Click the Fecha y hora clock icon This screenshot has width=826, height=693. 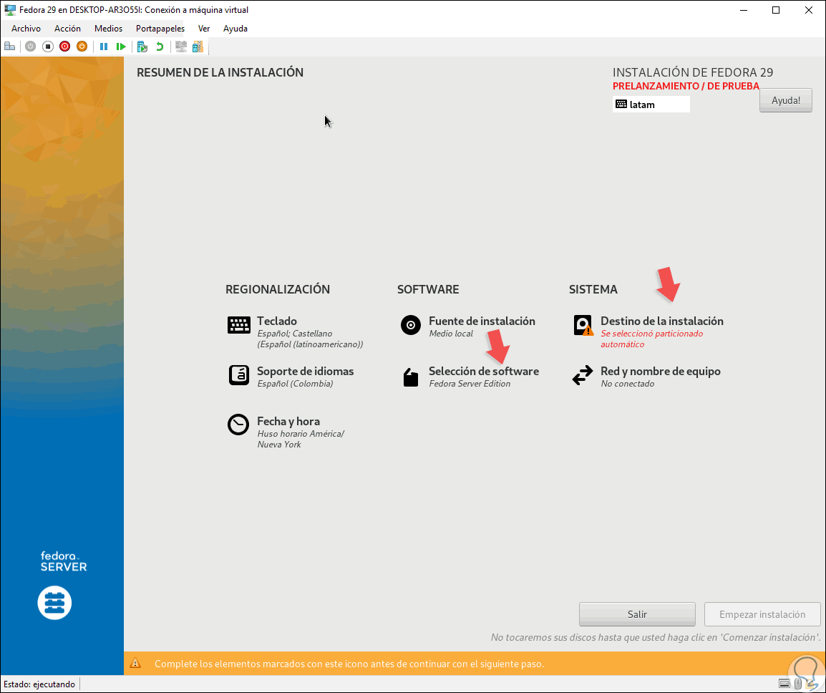[x=238, y=425]
